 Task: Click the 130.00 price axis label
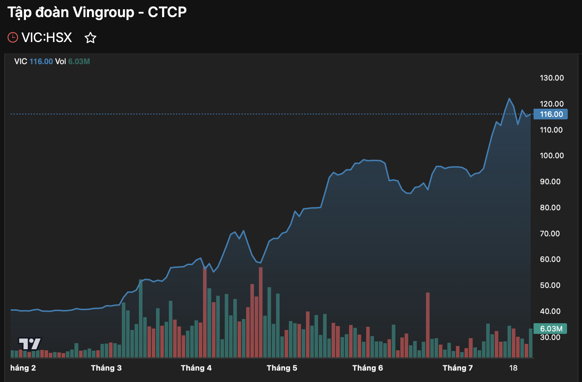[552, 78]
